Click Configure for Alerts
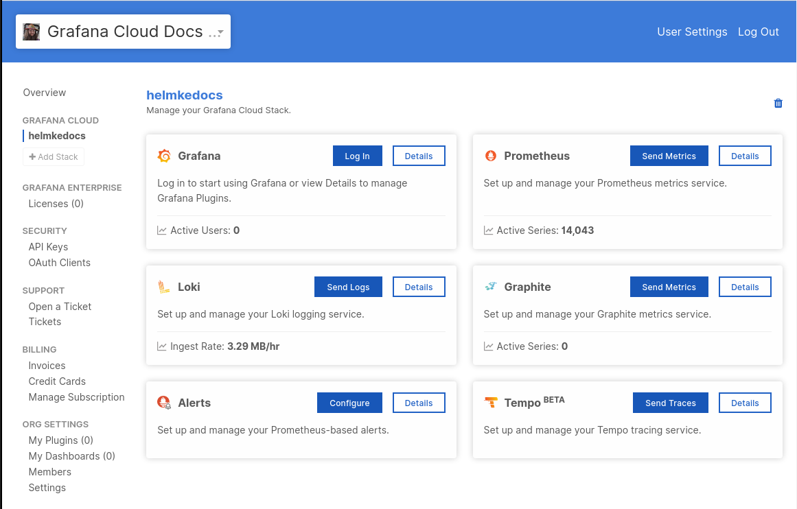Image resolution: width=797 pixels, height=509 pixels. (349, 403)
